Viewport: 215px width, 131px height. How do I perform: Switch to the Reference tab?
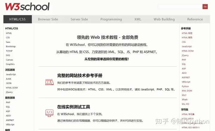pos(195,19)
